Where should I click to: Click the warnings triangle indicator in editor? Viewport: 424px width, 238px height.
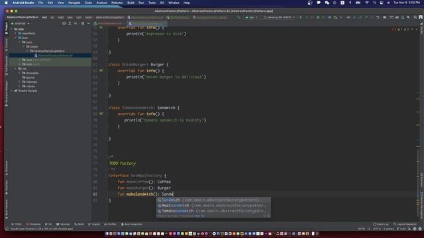tap(400, 29)
